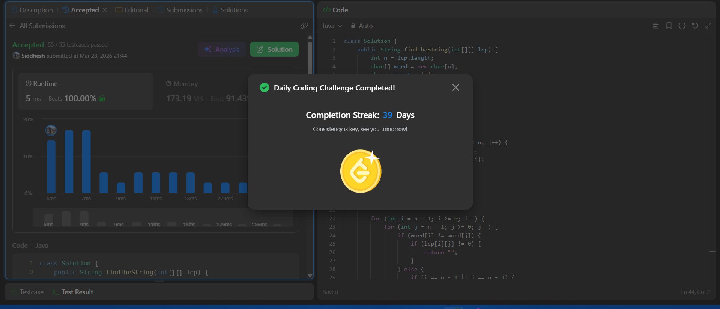Open the Test Result panel
720x309 pixels.
pyautogui.click(x=73, y=292)
